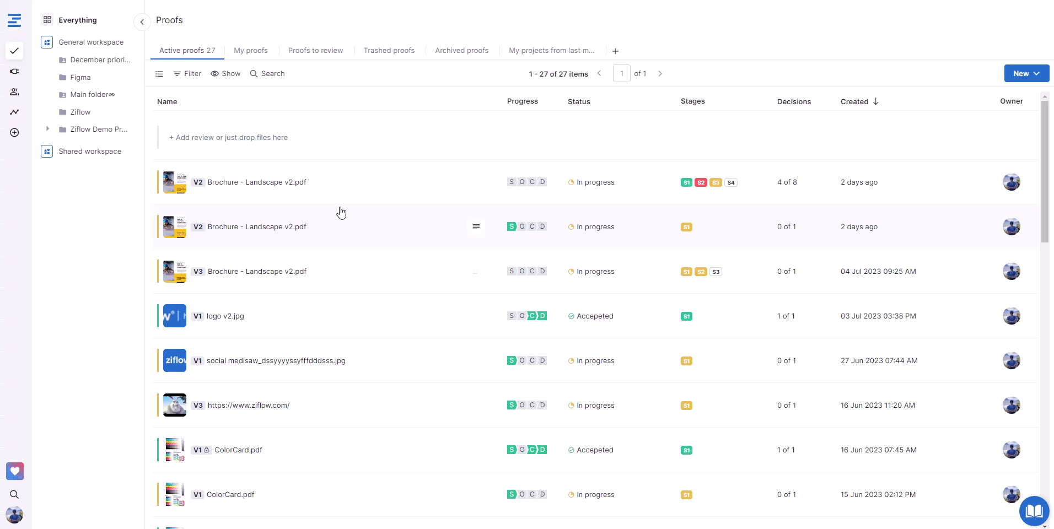Screen dimensions: 1054x529
Task: Click progress indicator for https://www.ziflow.com/
Action: pyautogui.click(x=527, y=405)
